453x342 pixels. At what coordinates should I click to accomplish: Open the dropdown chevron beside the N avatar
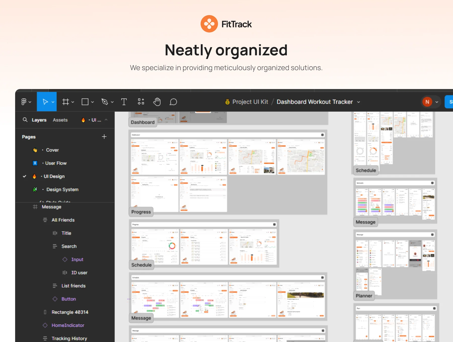click(437, 102)
